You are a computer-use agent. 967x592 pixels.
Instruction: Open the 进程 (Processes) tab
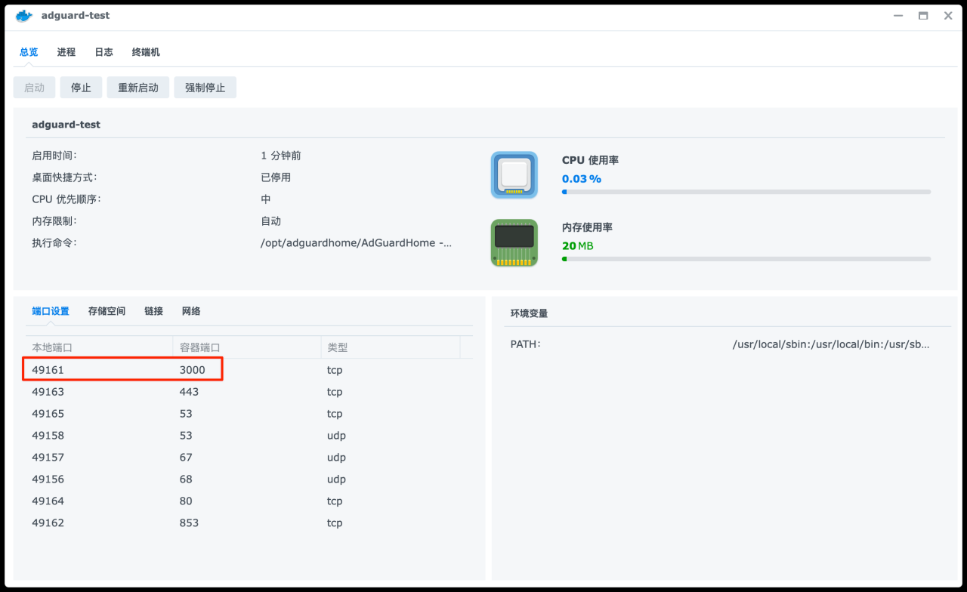(66, 51)
